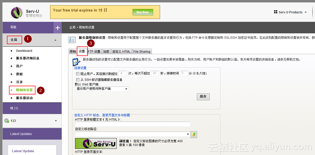Viewport: 315px width, 155px height.
Task: Click the globe icon next to domain 123
Action: 7,121
